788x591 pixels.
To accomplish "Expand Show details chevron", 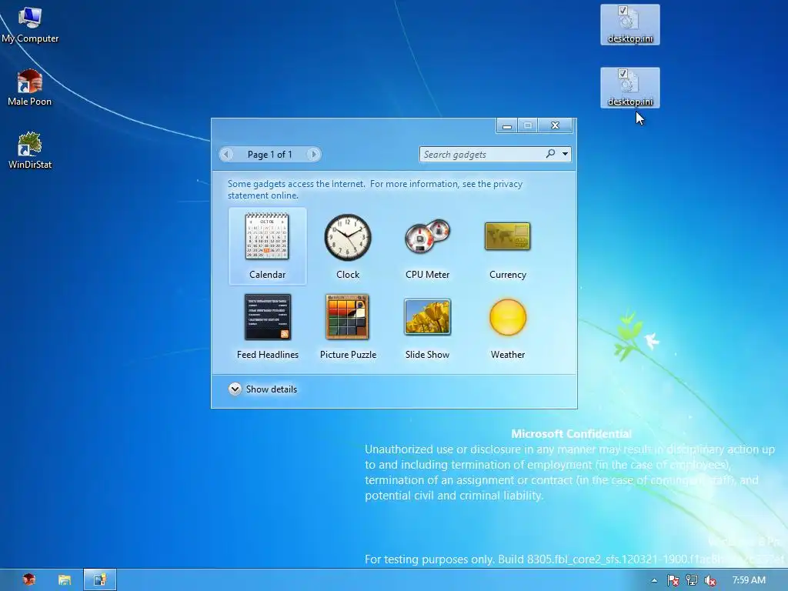I will (235, 389).
